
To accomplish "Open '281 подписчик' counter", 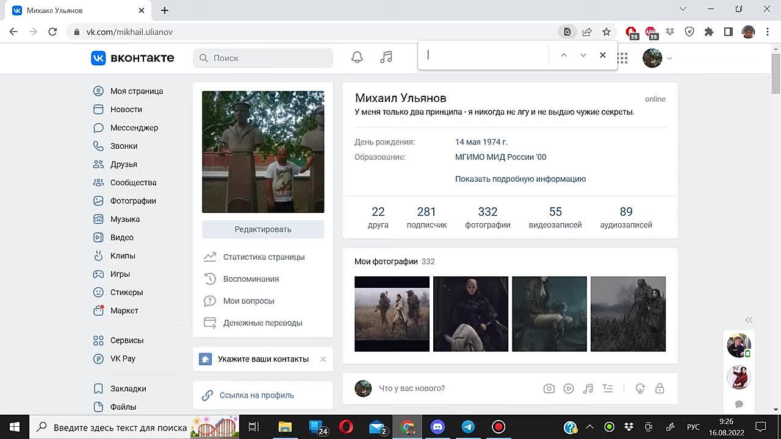I will (426, 217).
